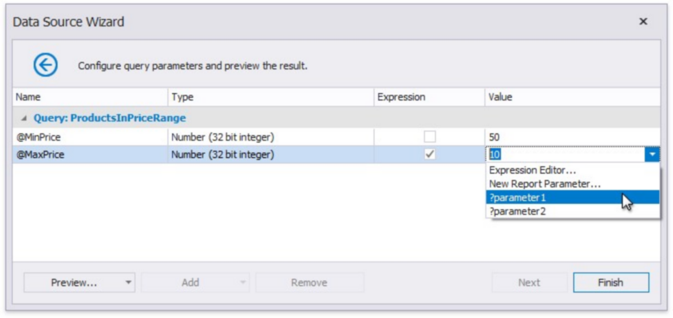Open the Add button dropdown arrow

click(x=243, y=283)
